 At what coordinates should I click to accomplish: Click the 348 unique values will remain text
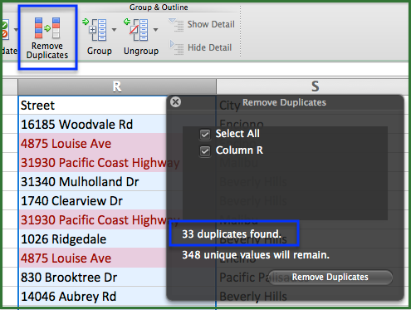256,255
